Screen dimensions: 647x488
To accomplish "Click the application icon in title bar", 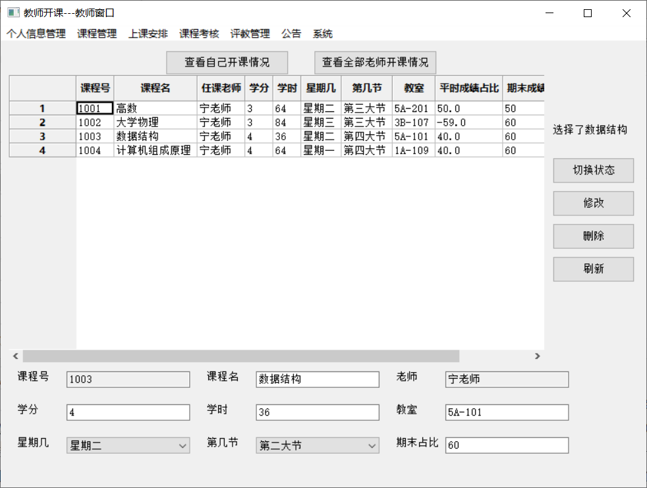I will point(13,13).
